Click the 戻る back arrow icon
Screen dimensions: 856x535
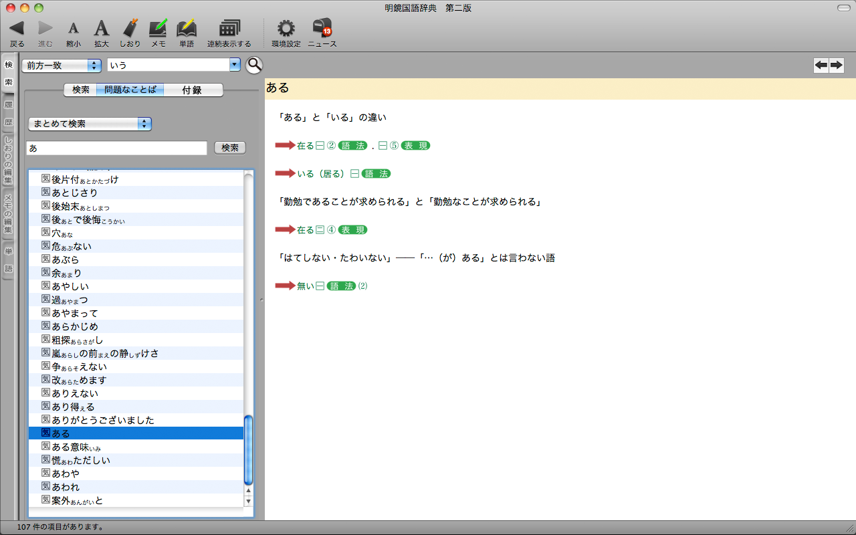[17, 28]
